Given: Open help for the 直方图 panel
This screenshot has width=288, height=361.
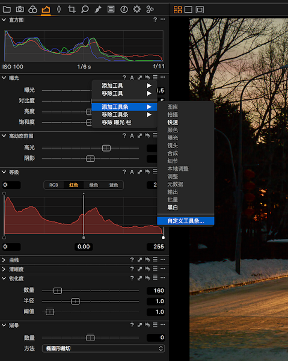Looking at the screenshot, I should point(155,20).
